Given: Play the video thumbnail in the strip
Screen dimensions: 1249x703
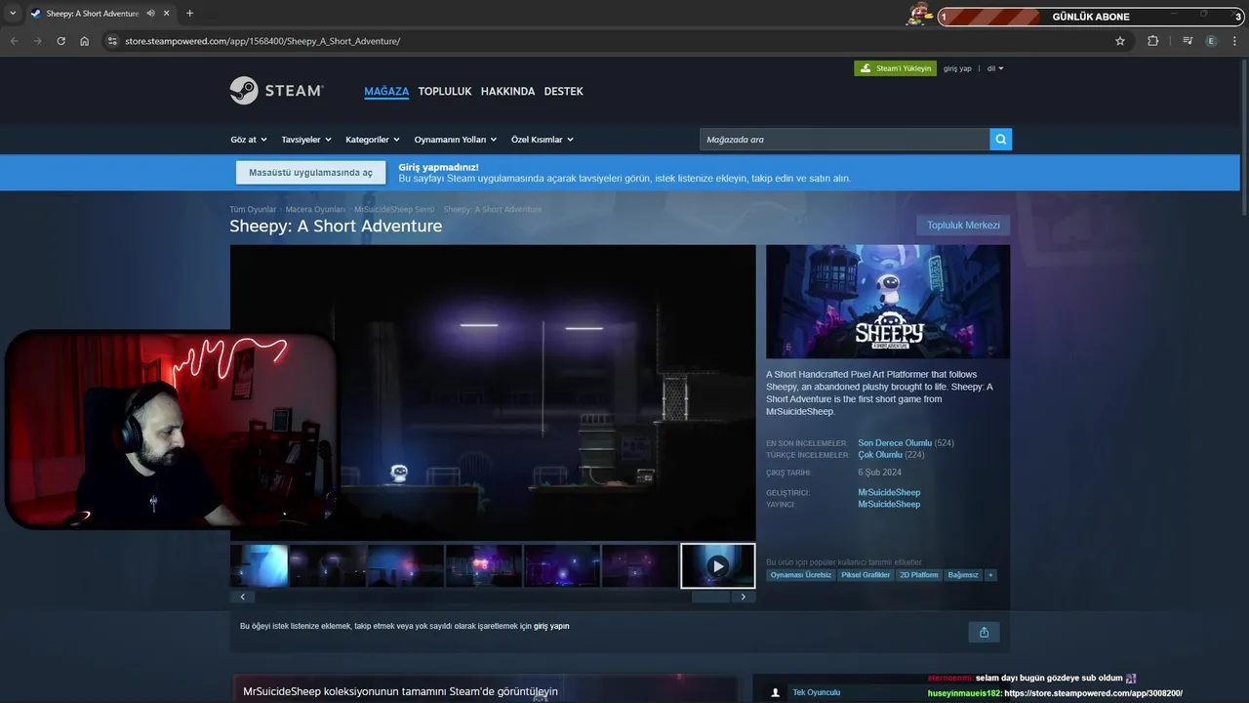Looking at the screenshot, I should coord(718,566).
